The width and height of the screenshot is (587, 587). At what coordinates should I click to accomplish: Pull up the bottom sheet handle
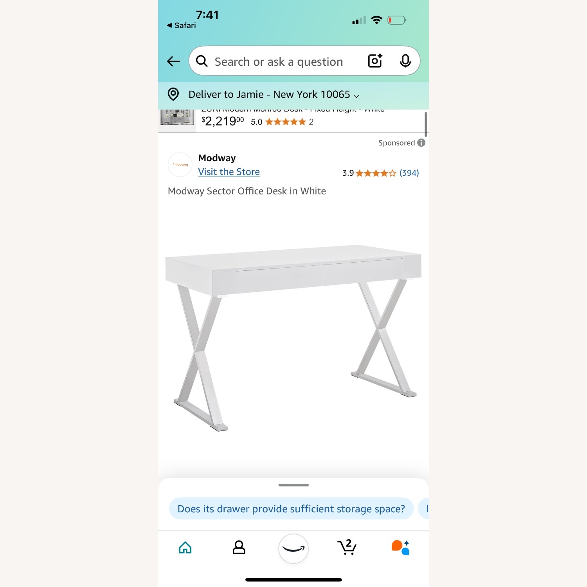pyautogui.click(x=293, y=485)
